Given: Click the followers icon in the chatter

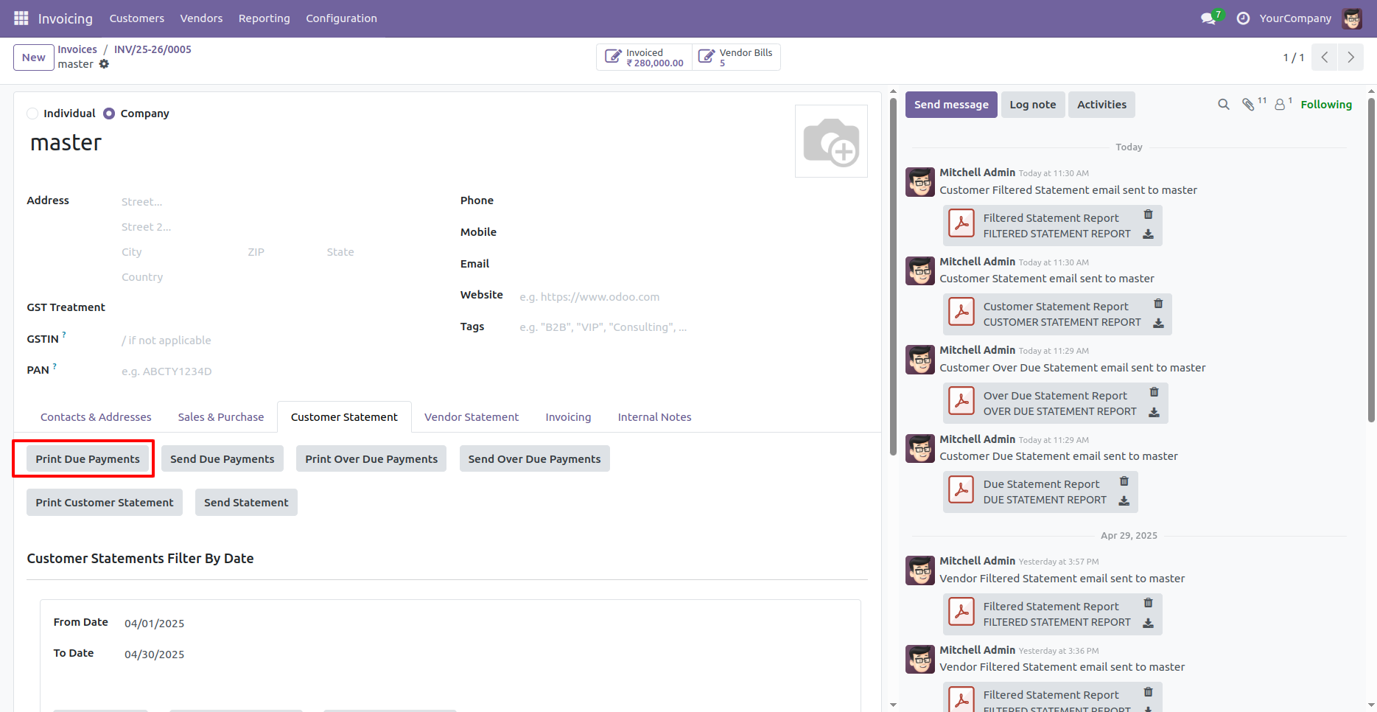Looking at the screenshot, I should 1278,105.
